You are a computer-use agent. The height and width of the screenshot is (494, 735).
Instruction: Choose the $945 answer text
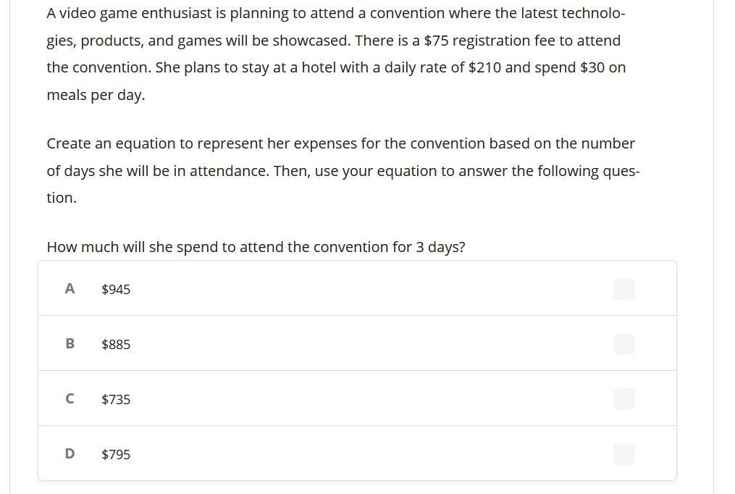pos(116,290)
